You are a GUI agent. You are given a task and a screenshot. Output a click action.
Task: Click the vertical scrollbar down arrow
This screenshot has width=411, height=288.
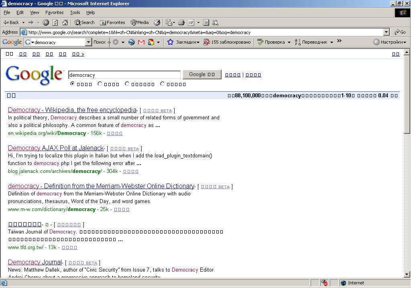coord(407,274)
